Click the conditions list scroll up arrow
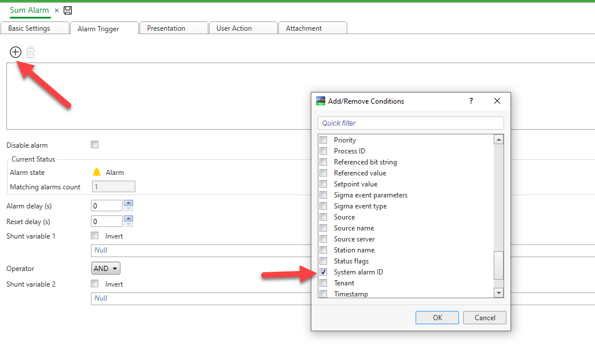 pos(498,140)
